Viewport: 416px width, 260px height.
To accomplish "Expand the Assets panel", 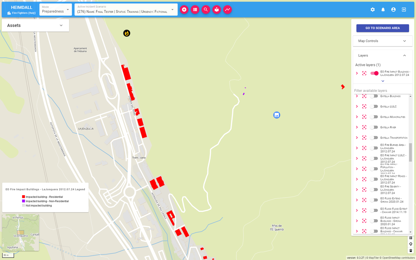I will click(35, 25).
